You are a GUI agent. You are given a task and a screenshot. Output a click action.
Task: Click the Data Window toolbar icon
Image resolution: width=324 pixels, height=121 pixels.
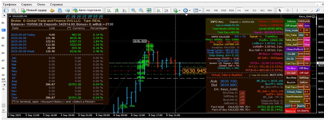[14, 10]
